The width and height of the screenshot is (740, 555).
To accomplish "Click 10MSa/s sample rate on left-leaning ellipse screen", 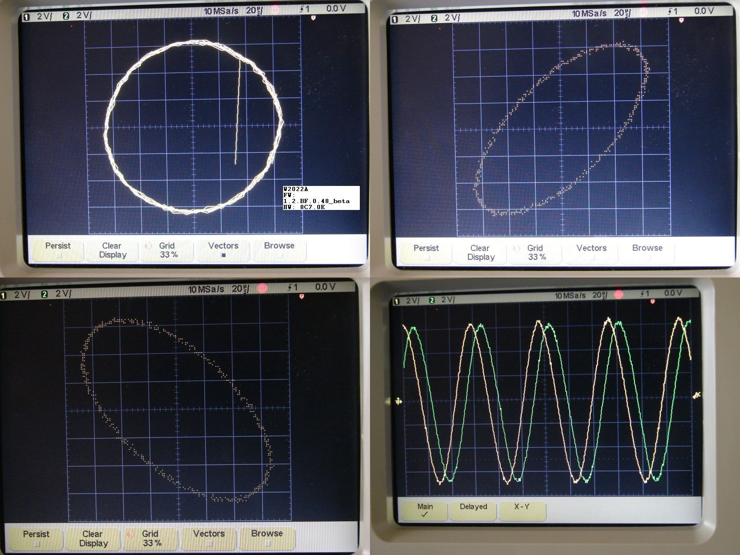I will (x=206, y=290).
